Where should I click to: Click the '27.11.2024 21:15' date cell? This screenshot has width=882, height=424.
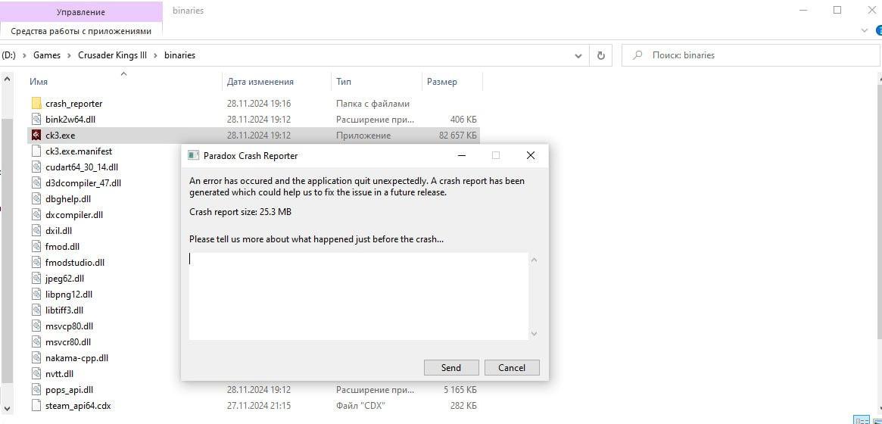259,405
